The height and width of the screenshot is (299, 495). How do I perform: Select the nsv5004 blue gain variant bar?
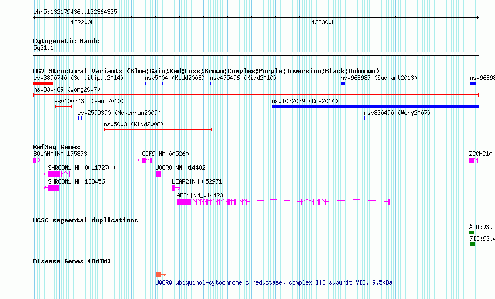[x=154, y=83]
